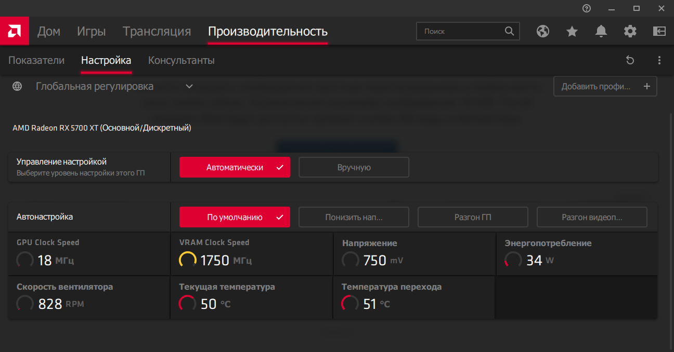The width and height of the screenshot is (674, 352).
Task: Switch to the Показатели subtab
Action: tap(36, 60)
